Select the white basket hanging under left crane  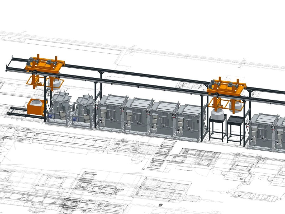(55, 82)
